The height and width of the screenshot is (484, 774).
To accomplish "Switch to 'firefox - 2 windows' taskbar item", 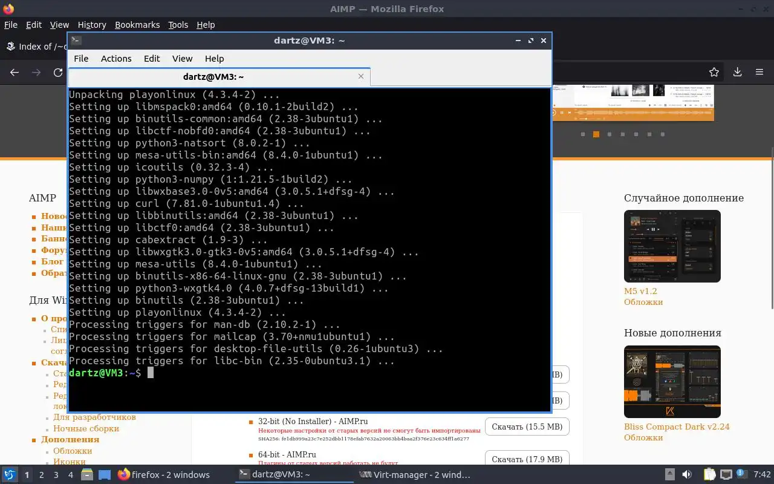I will click(x=164, y=475).
